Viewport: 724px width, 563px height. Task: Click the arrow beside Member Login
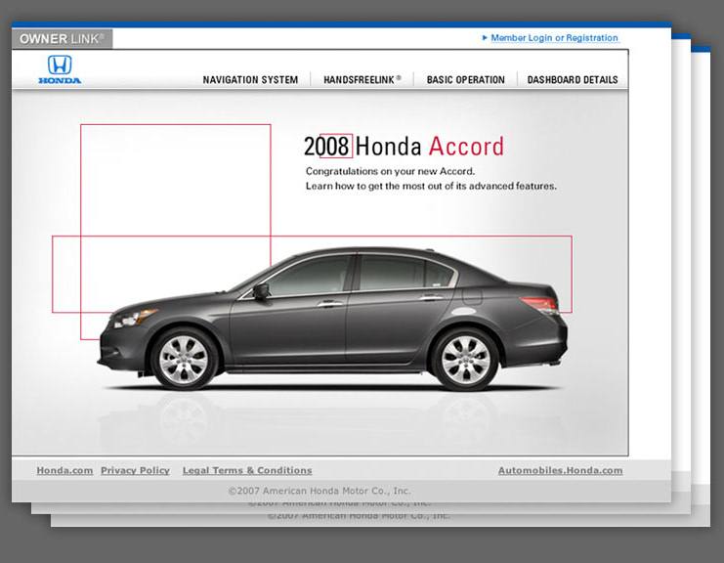[485, 37]
